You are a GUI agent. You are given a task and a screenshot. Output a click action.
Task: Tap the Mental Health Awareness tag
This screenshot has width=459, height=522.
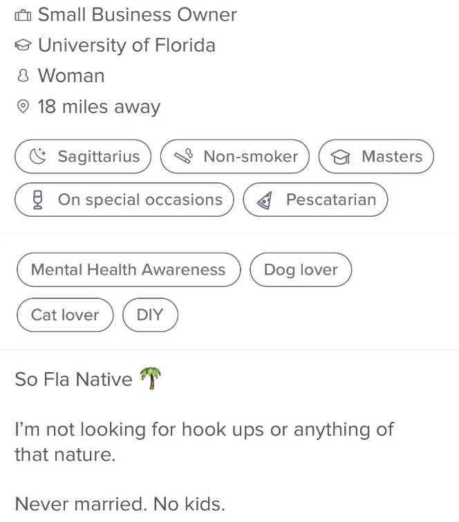(129, 270)
